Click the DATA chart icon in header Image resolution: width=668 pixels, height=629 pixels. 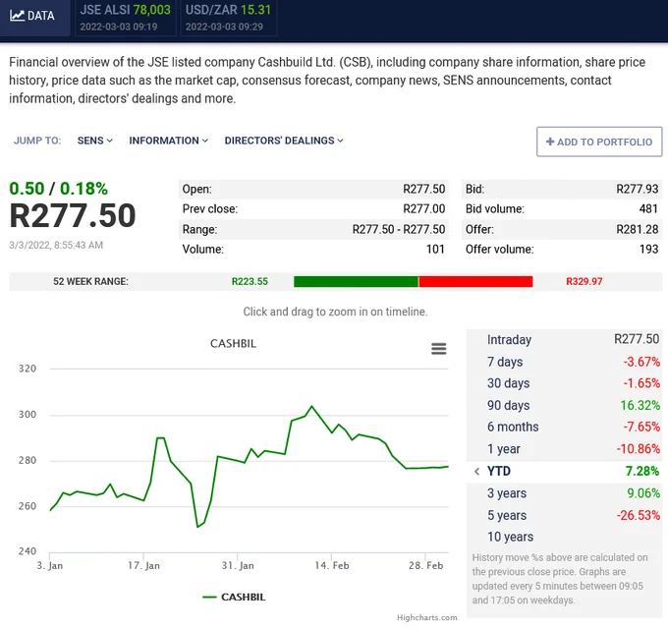[x=17, y=16]
